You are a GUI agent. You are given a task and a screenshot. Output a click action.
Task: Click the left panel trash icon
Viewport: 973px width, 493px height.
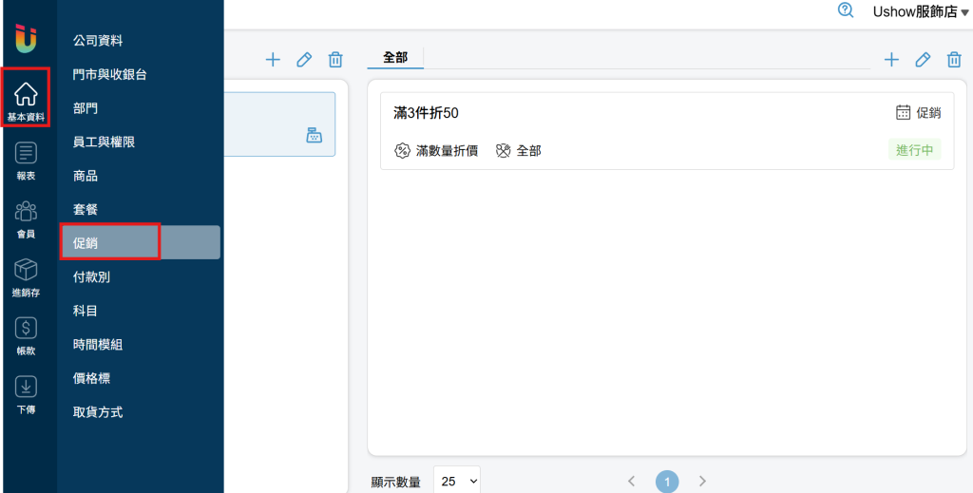tap(335, 60)
